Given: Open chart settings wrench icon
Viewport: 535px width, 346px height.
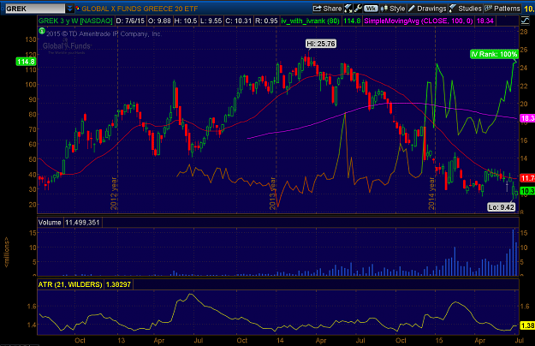Looking at the screenshot, I should tap(358, 9).
